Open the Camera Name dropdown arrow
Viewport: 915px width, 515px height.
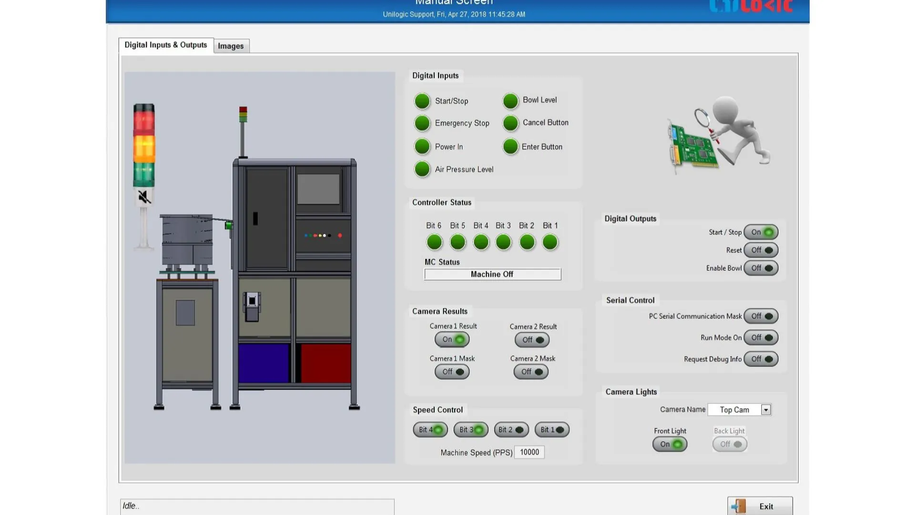pyautogui.click(x=766, y=410)
